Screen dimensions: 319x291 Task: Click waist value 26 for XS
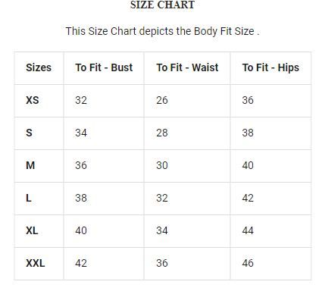162,100
